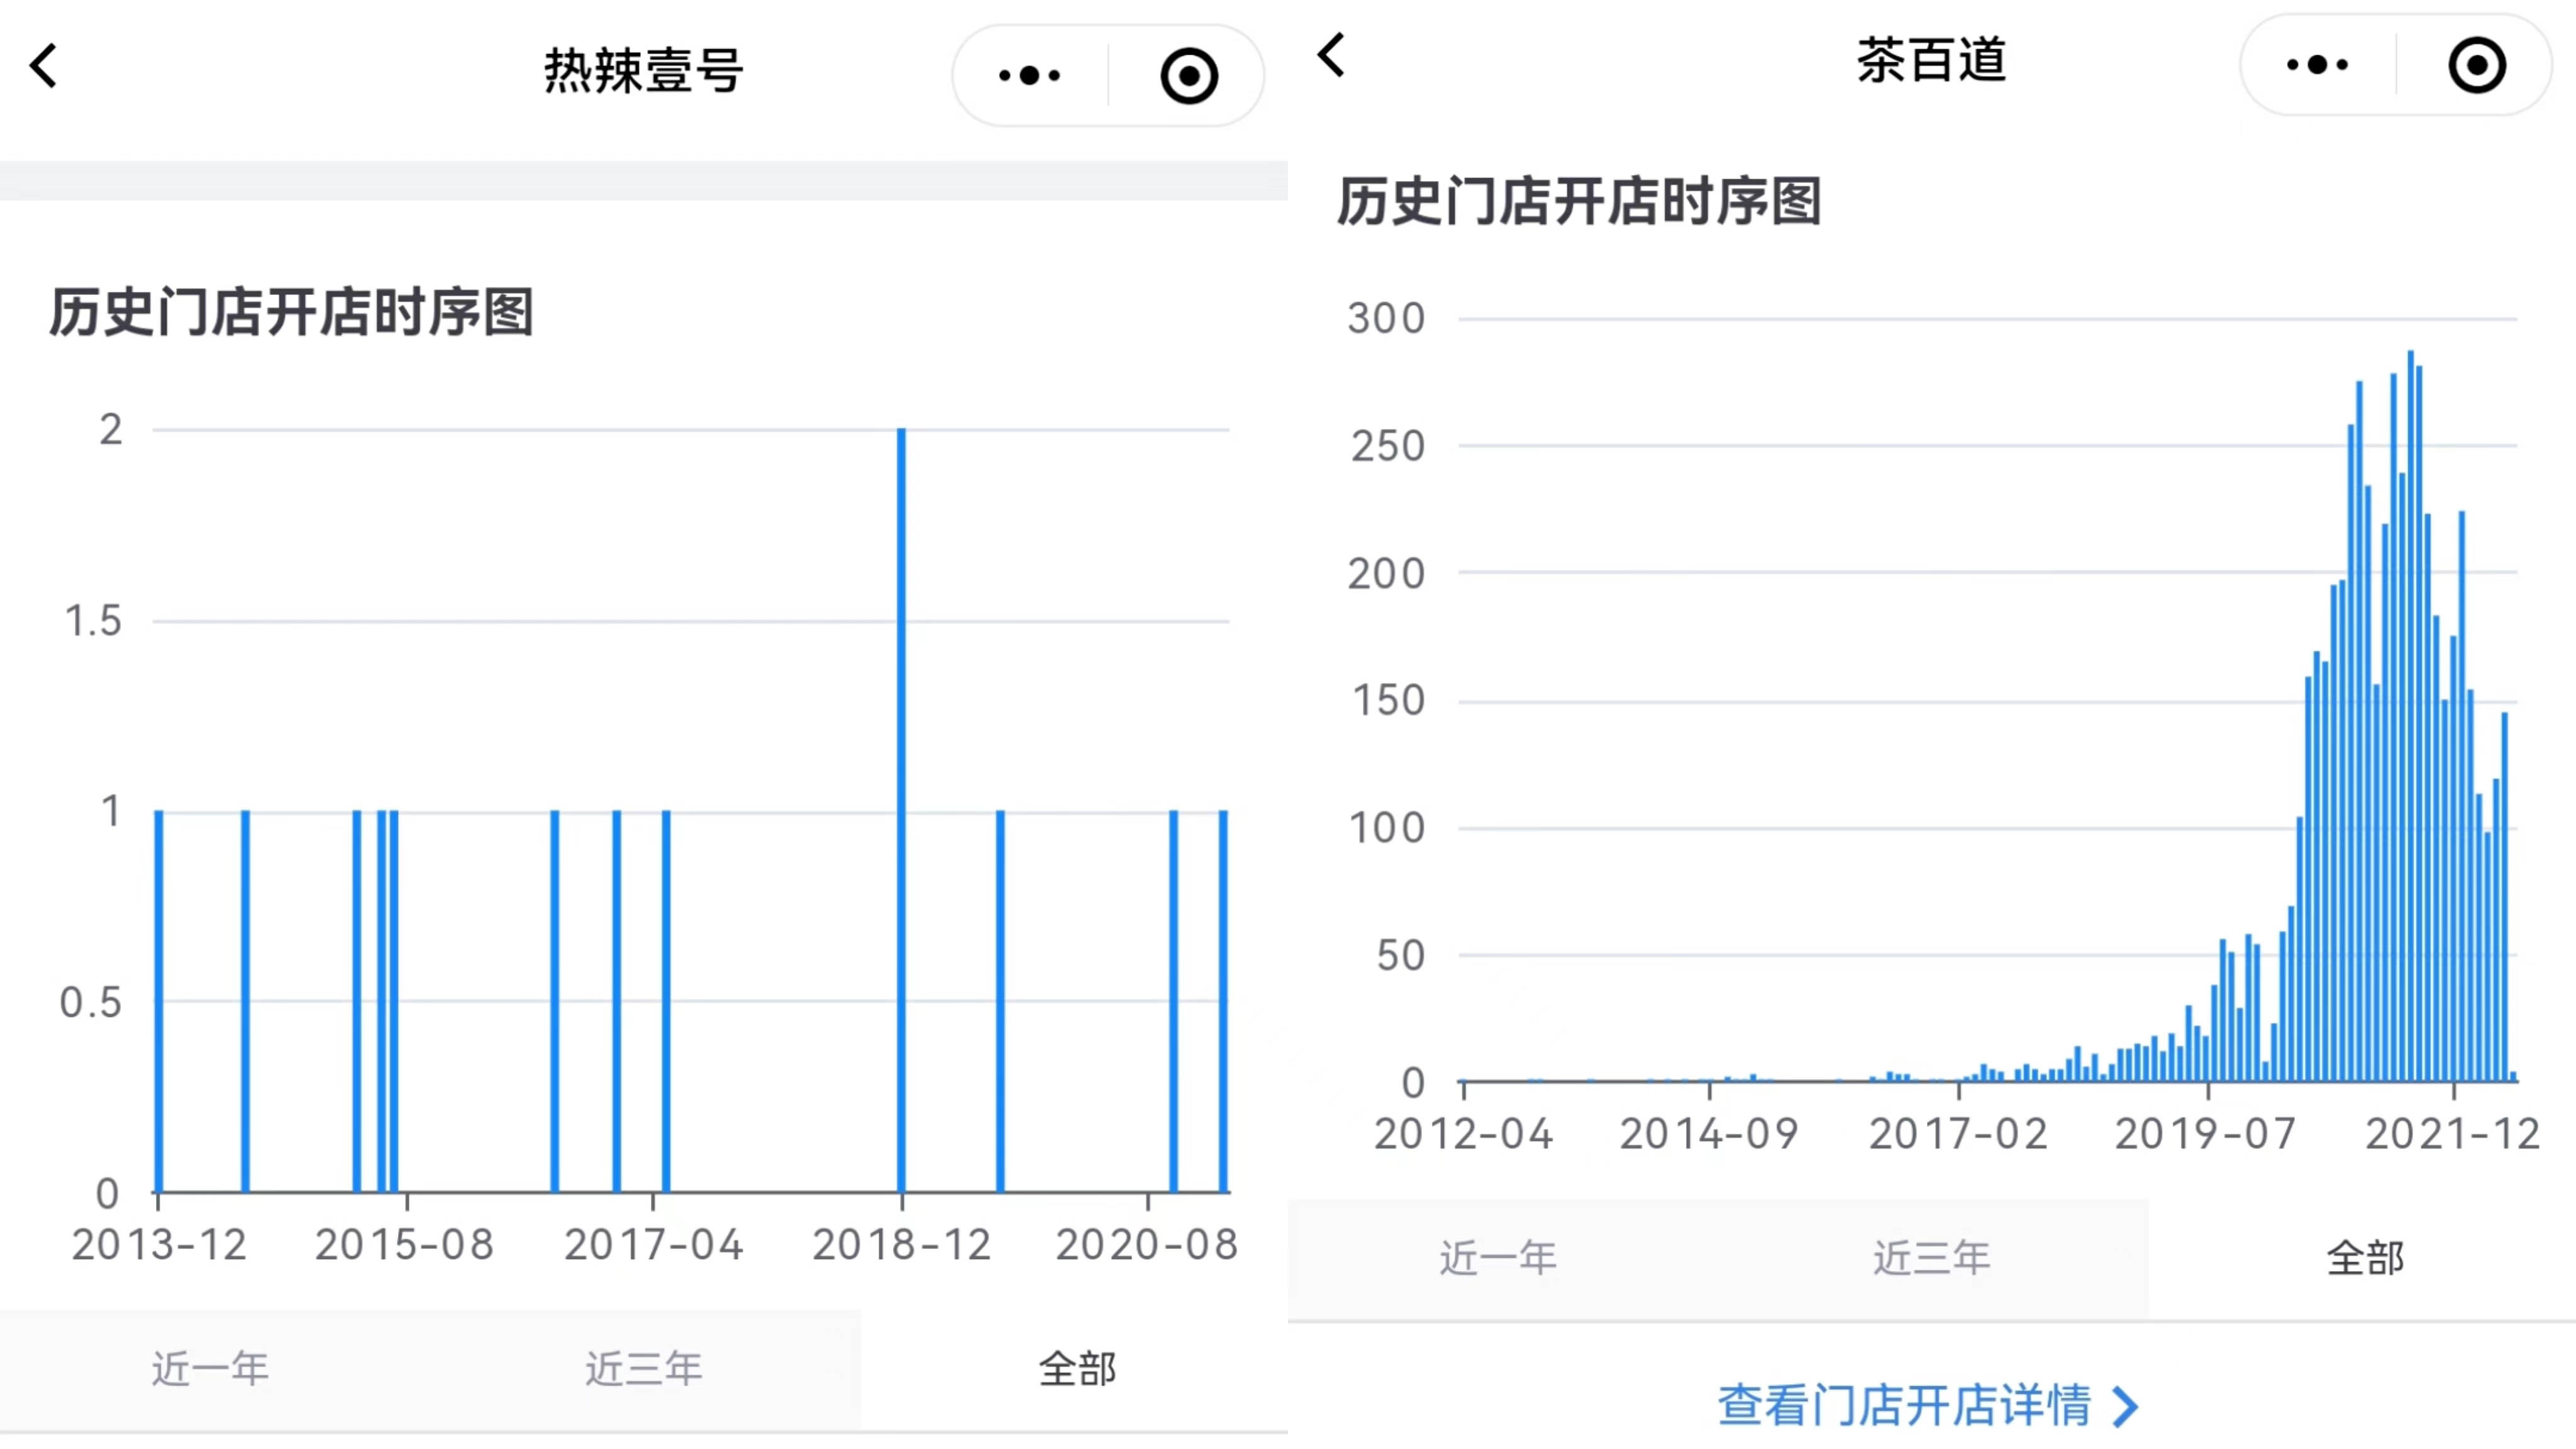The width and height of the screenshot is (2576, 1449).
Task: Tap the close circle icon on 热辣壹号 page
Action: click(x=1189, y=75)
